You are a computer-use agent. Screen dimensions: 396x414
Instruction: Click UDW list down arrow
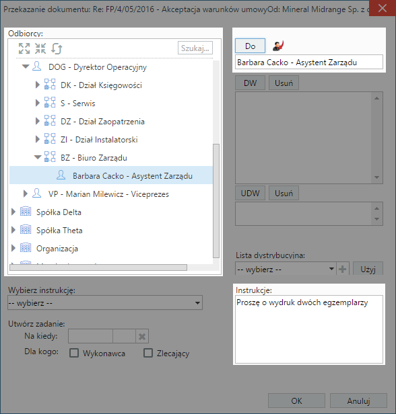[377, 219]
